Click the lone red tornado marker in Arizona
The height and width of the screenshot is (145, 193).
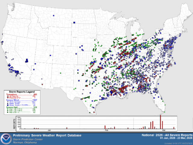pos(42,84)
